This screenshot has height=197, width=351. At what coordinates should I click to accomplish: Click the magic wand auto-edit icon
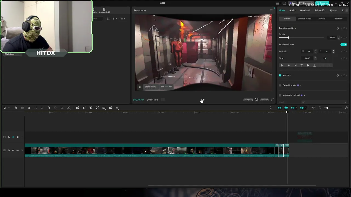click(97, 108)
